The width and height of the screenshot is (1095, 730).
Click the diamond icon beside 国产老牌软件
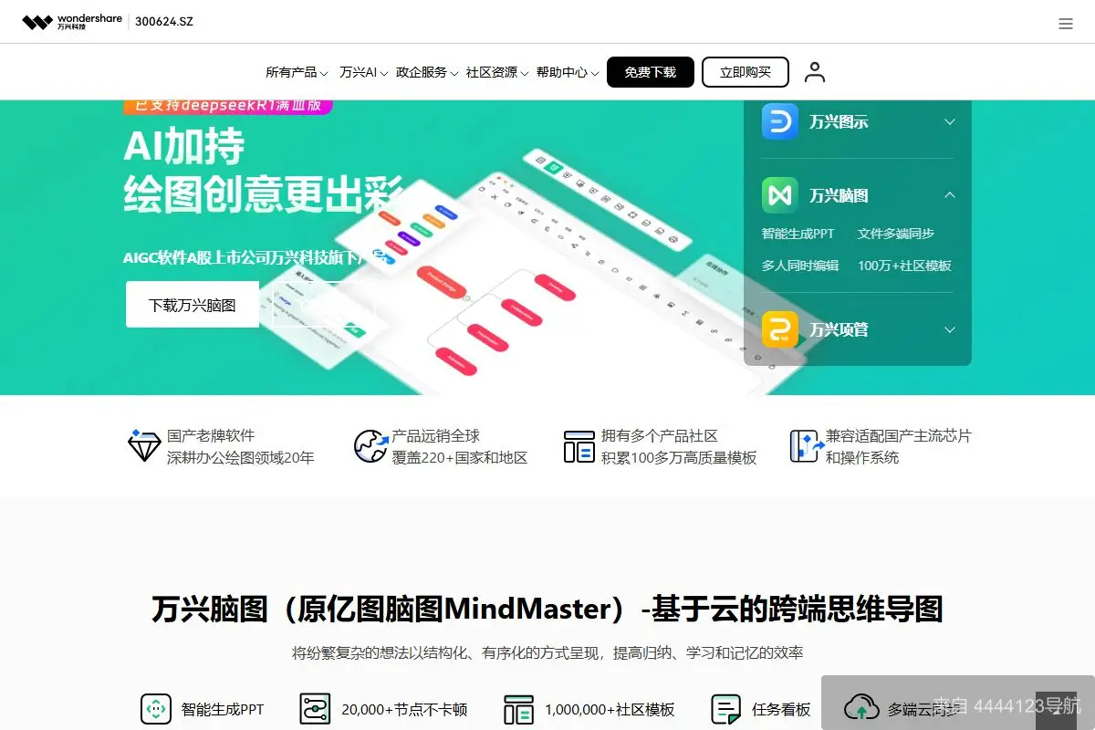tap(143, 446)
